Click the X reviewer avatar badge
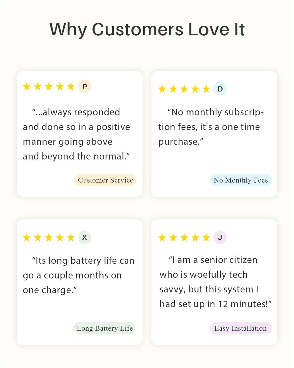The image size is (294, 368). point(85,237)
